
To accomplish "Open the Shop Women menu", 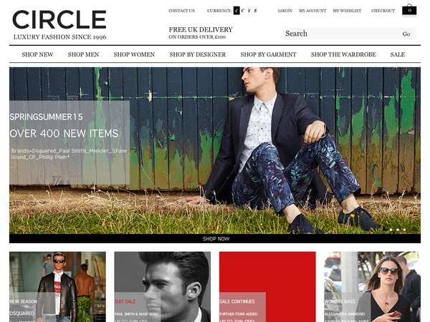I will point(134,54).
